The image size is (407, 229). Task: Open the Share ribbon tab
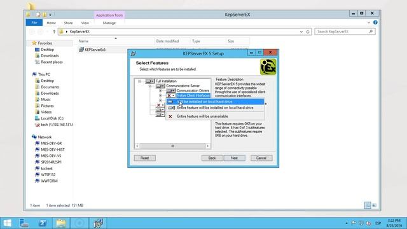click(68, 23)
